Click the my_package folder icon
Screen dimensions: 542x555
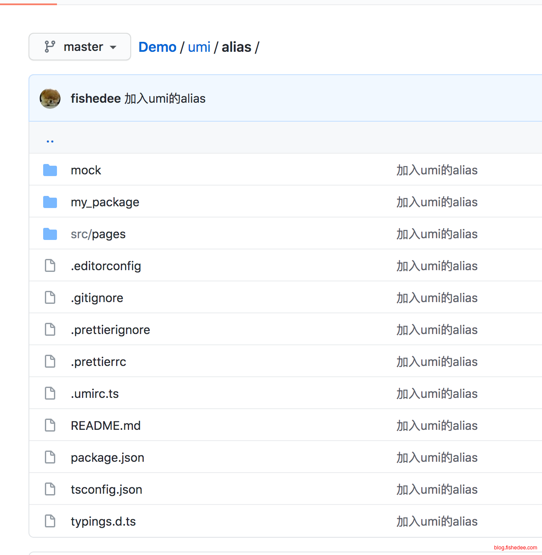[x=50, y=202]
